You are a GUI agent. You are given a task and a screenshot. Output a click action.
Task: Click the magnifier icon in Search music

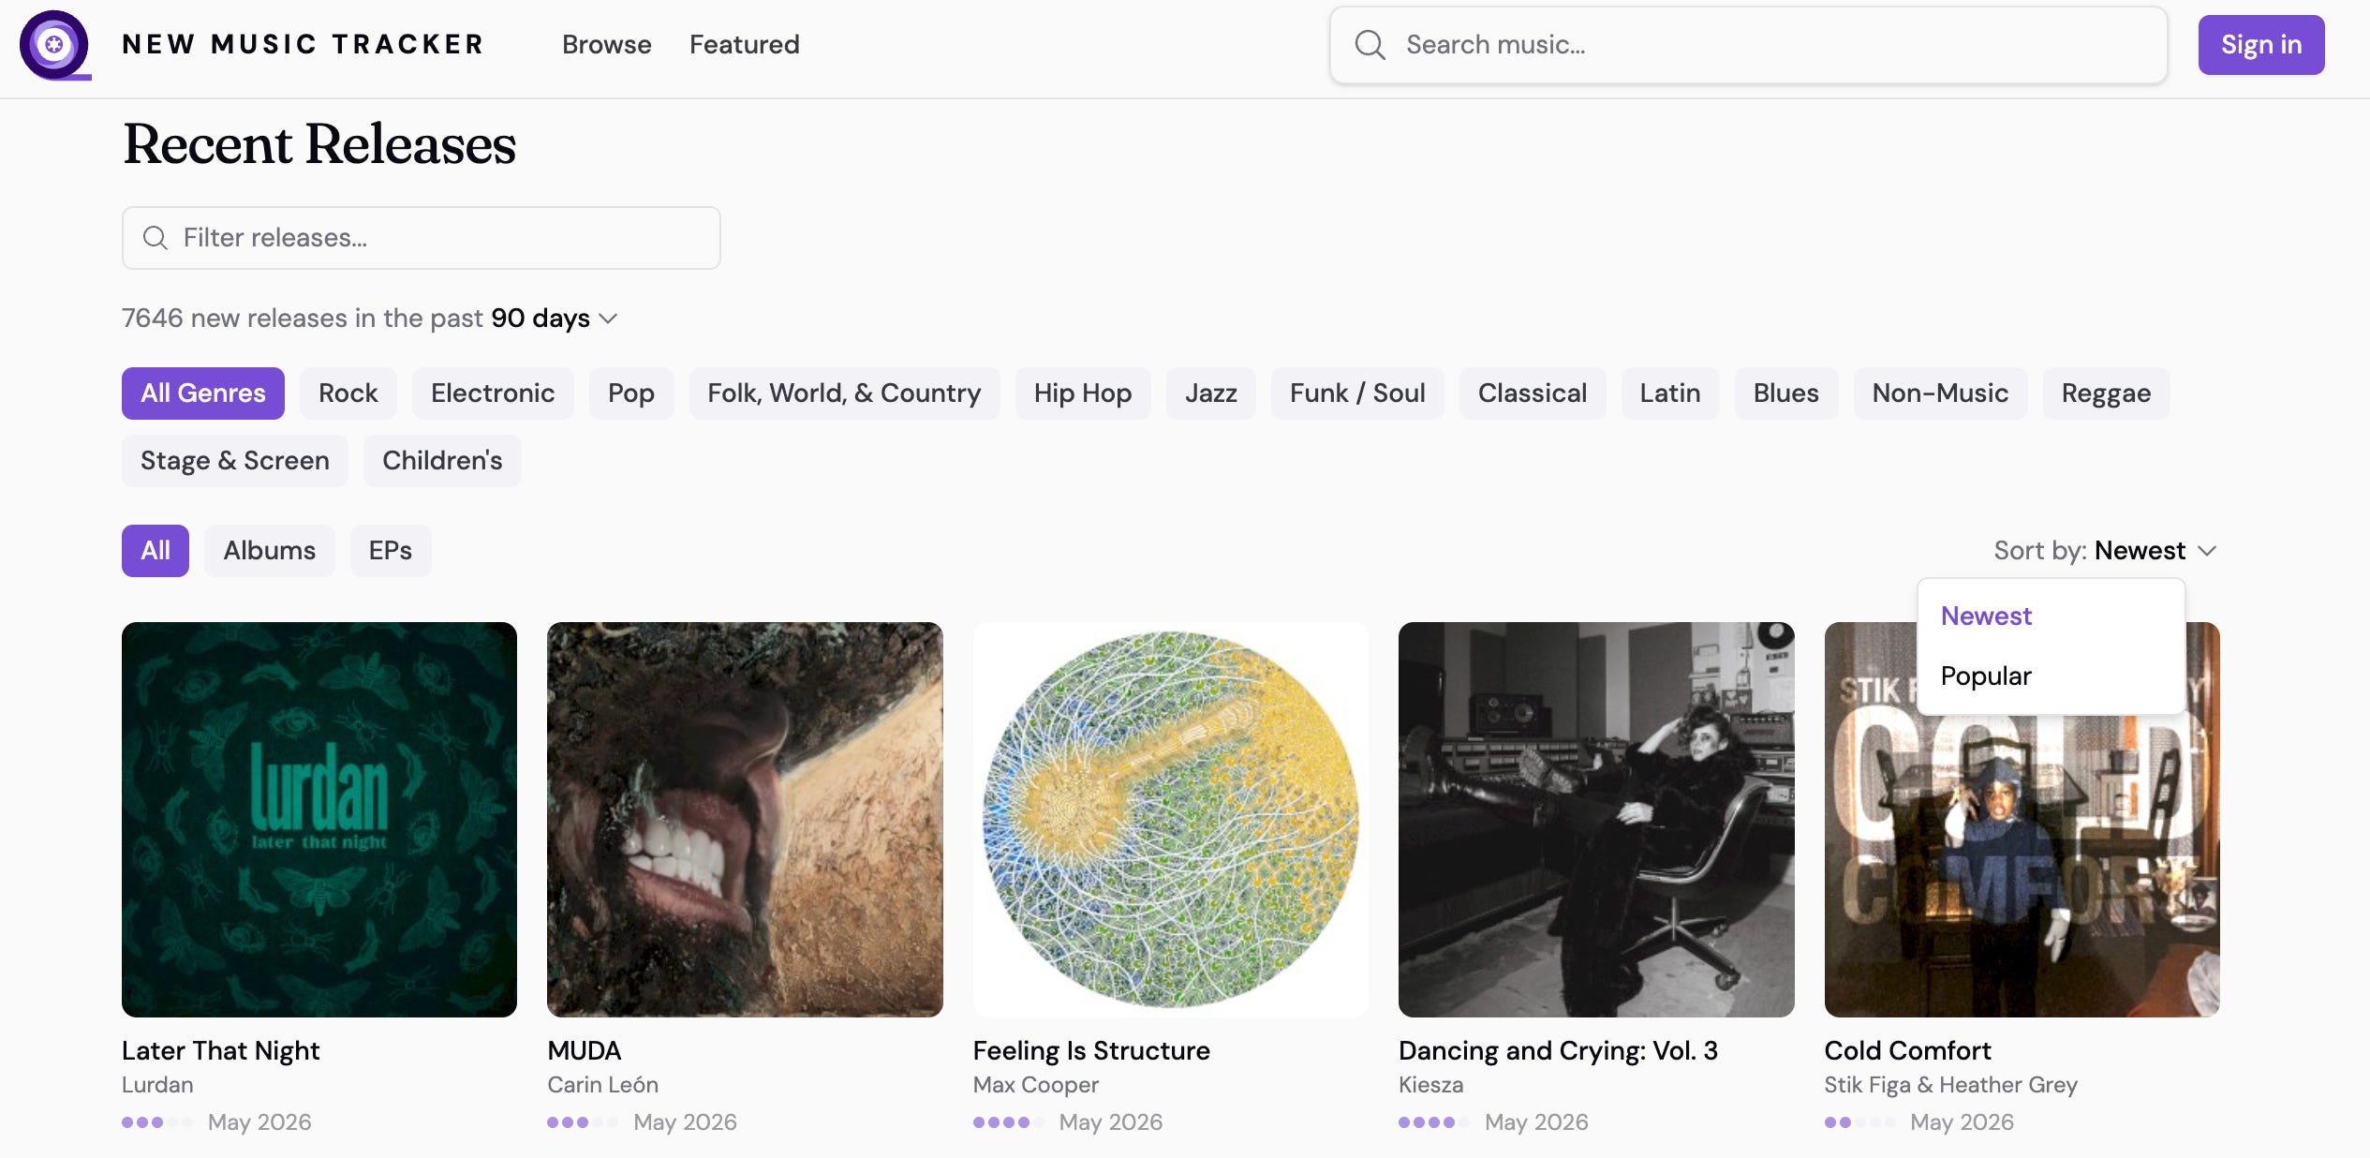pos(1370,44)
